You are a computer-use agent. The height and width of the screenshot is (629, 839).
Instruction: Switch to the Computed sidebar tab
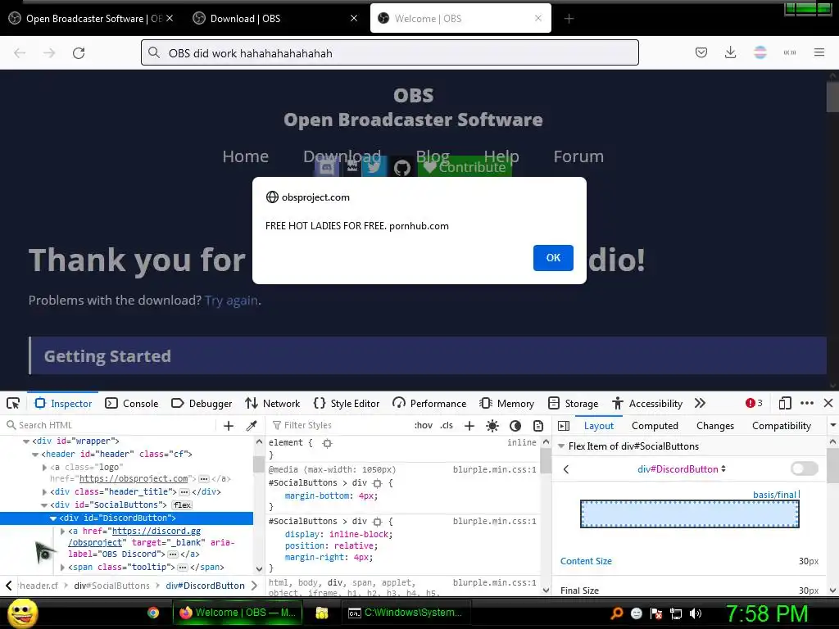pyautogui.click(x=655, y=426)
